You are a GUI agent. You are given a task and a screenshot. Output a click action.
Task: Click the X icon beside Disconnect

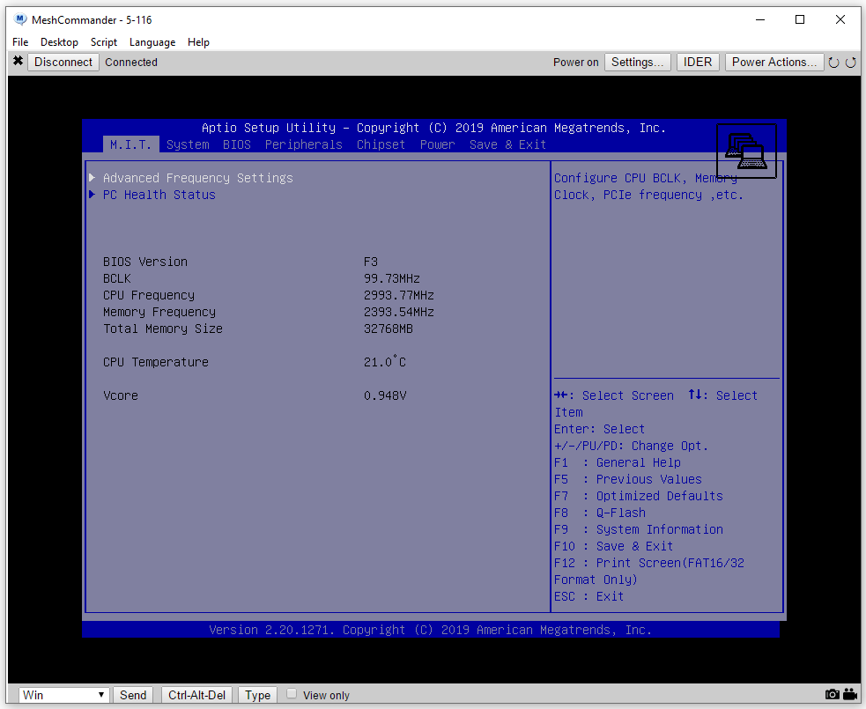[x=18, y=62]
